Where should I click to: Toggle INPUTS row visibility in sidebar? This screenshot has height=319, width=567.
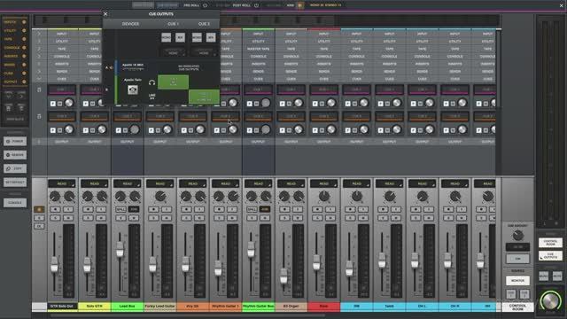(24, 22)
